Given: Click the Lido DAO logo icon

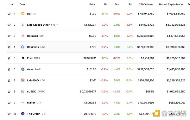Looking at the screenshot, I should [x=23, y=80].
